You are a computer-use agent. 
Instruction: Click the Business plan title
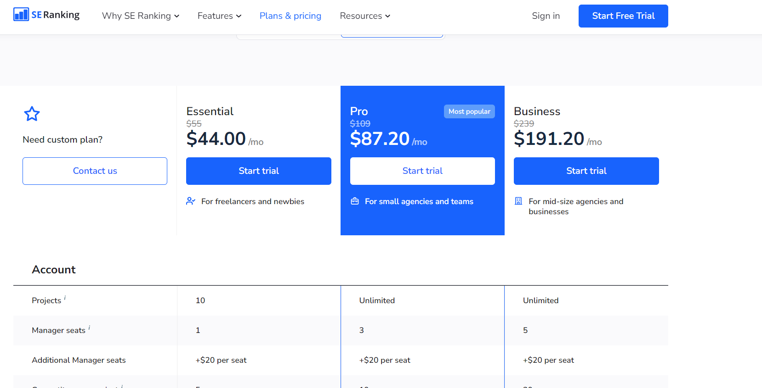[537, 111]
